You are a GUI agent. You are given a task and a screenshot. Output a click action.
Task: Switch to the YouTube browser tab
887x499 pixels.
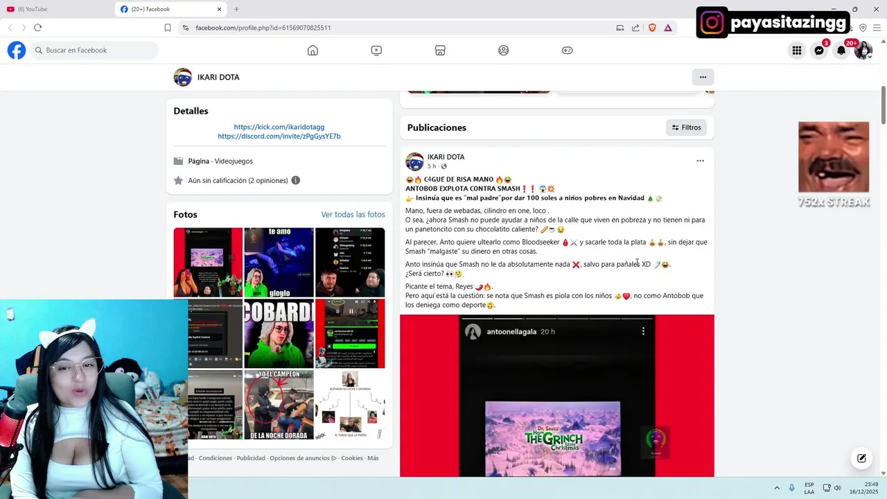tap(55, 9)
